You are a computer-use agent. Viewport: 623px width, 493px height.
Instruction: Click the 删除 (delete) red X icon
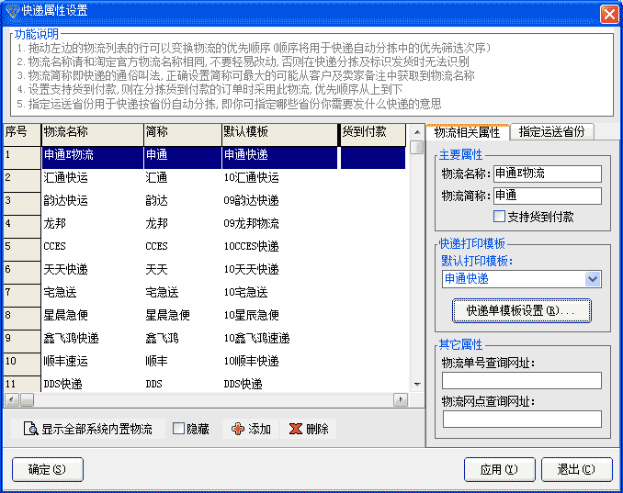(x=296, y=429)
